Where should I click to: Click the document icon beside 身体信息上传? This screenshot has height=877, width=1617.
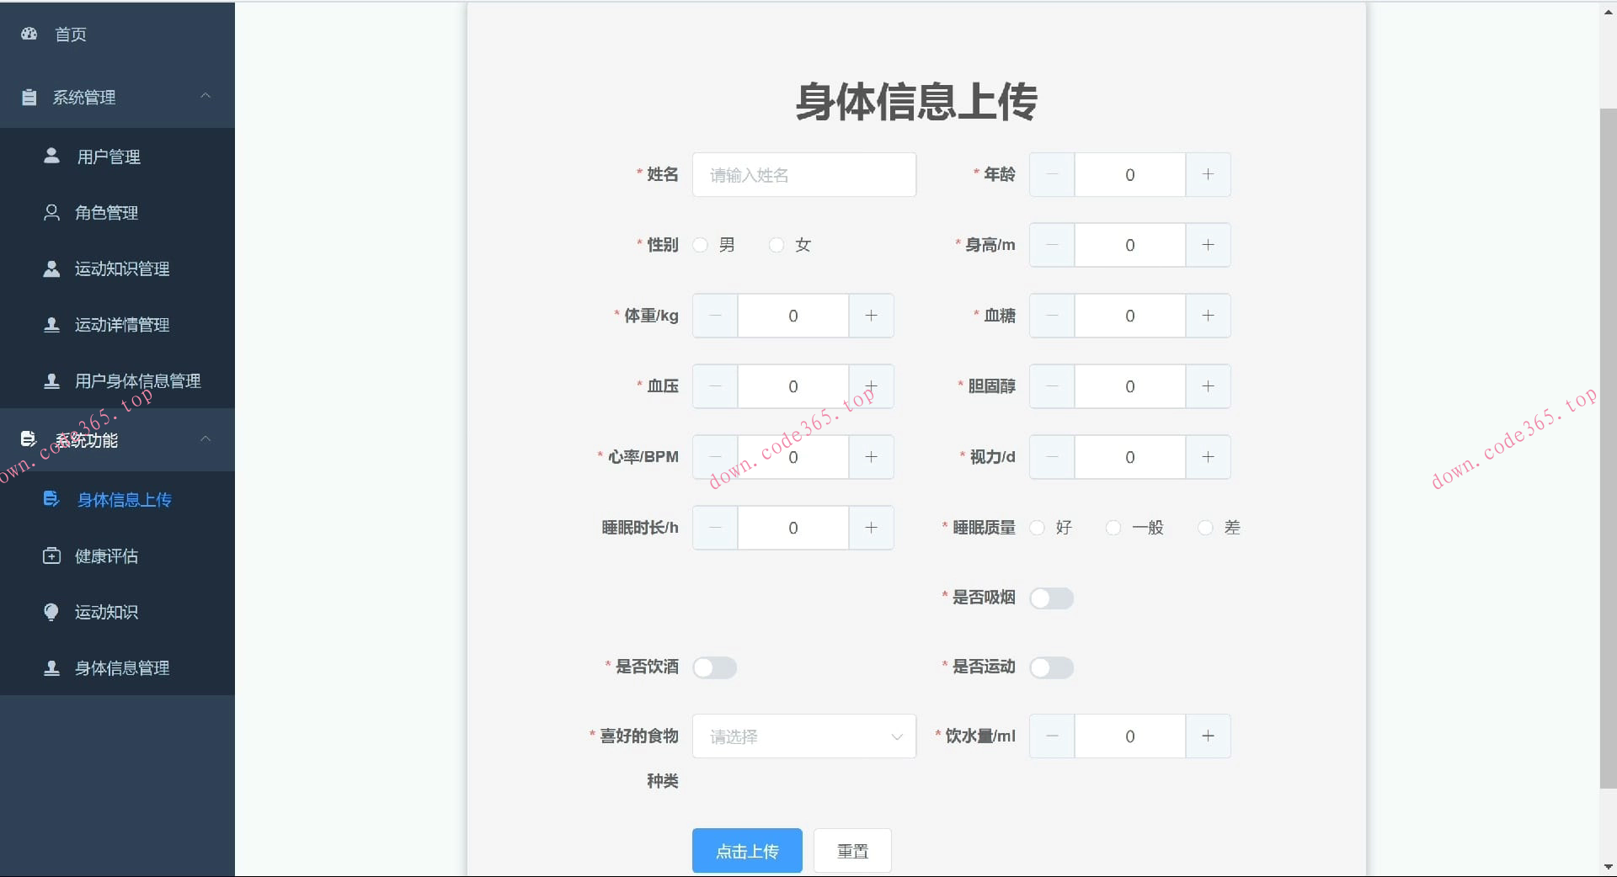point(51,498)
